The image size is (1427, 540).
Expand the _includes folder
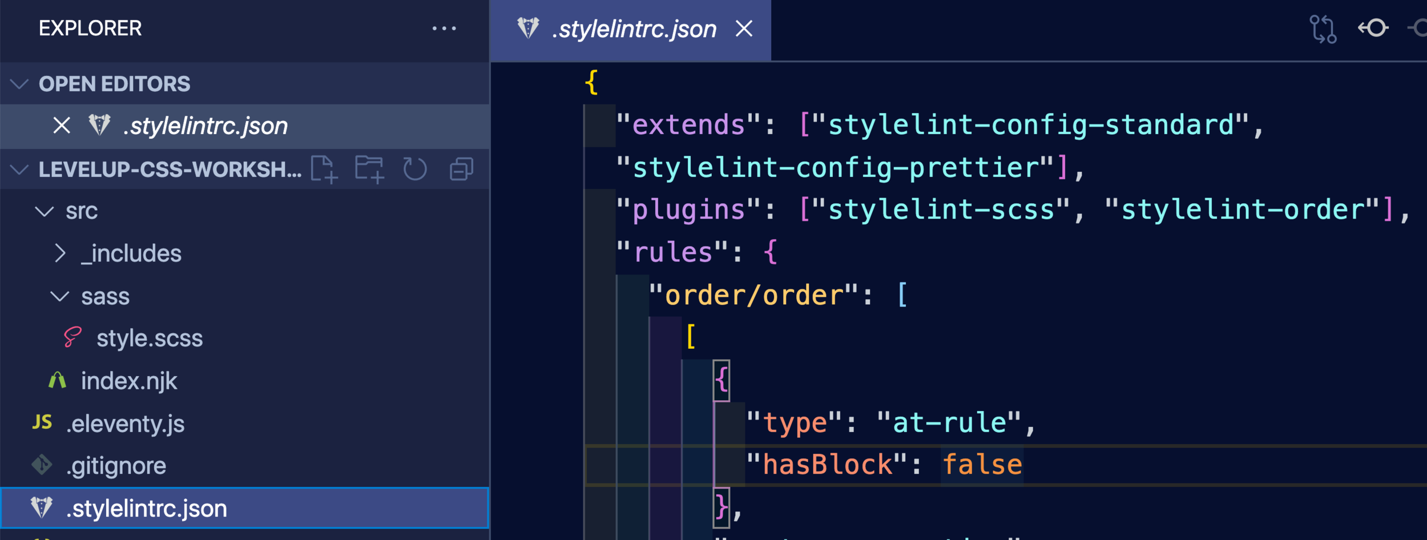(59, 253)
